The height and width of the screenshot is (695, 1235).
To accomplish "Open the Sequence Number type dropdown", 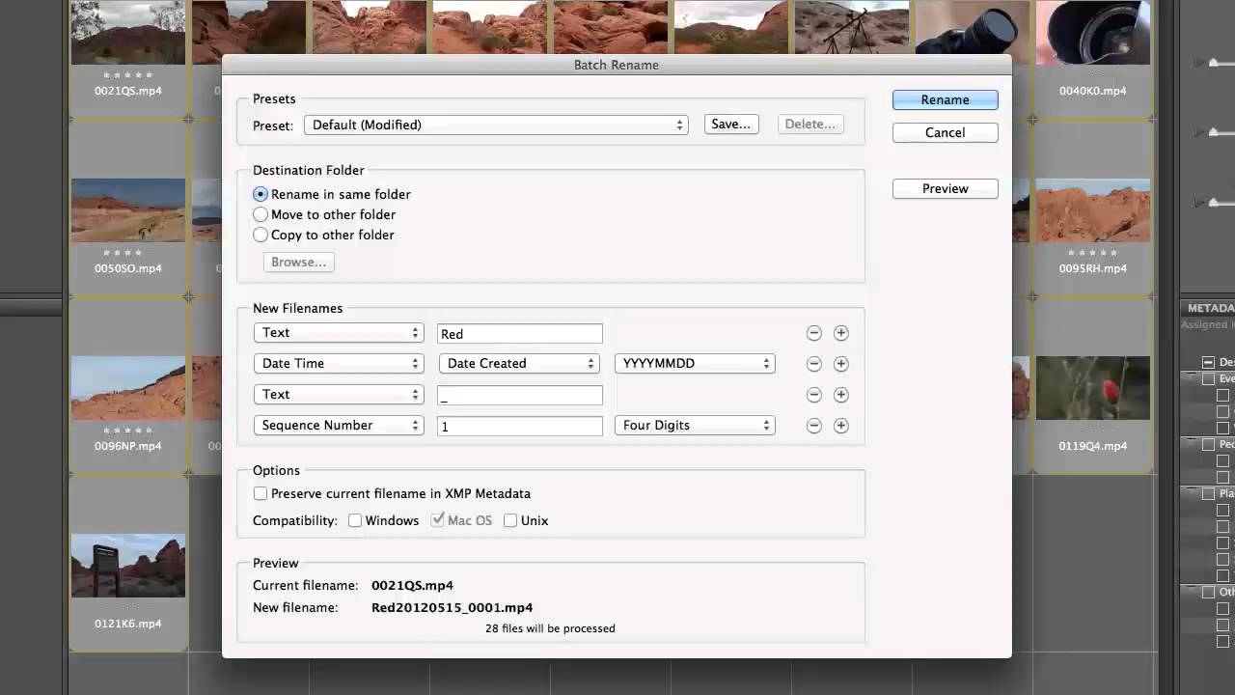I will pyautogui.click(x=339, y=426).
